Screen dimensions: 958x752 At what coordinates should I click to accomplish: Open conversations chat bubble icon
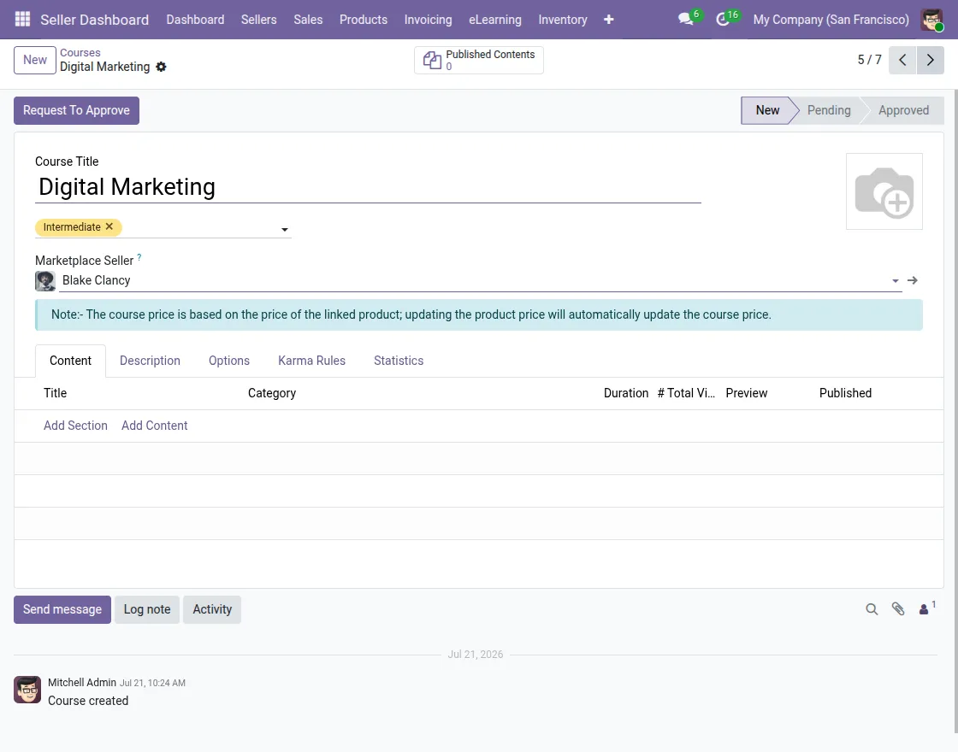click(x=686, y=20)
